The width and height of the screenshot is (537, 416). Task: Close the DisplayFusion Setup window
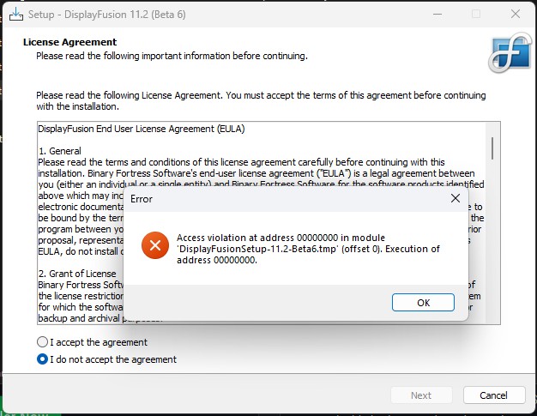click(x=514, y=15)
